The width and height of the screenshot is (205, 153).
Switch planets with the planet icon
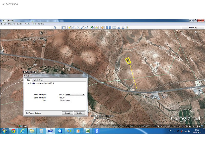(x=102, y=28)
